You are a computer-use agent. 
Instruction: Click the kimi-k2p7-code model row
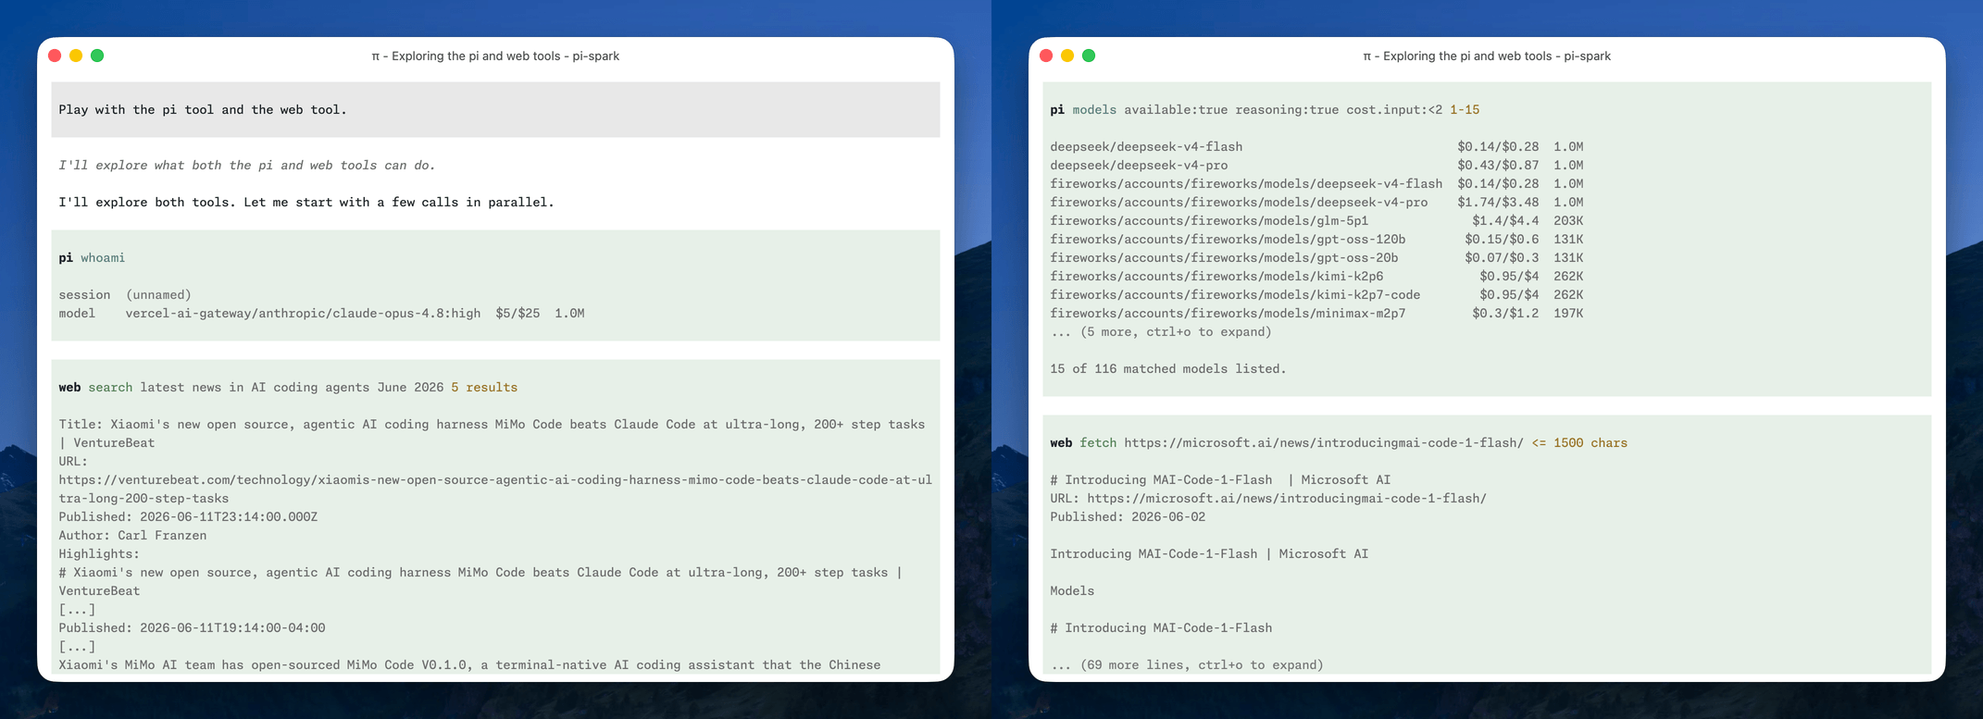1316,294
